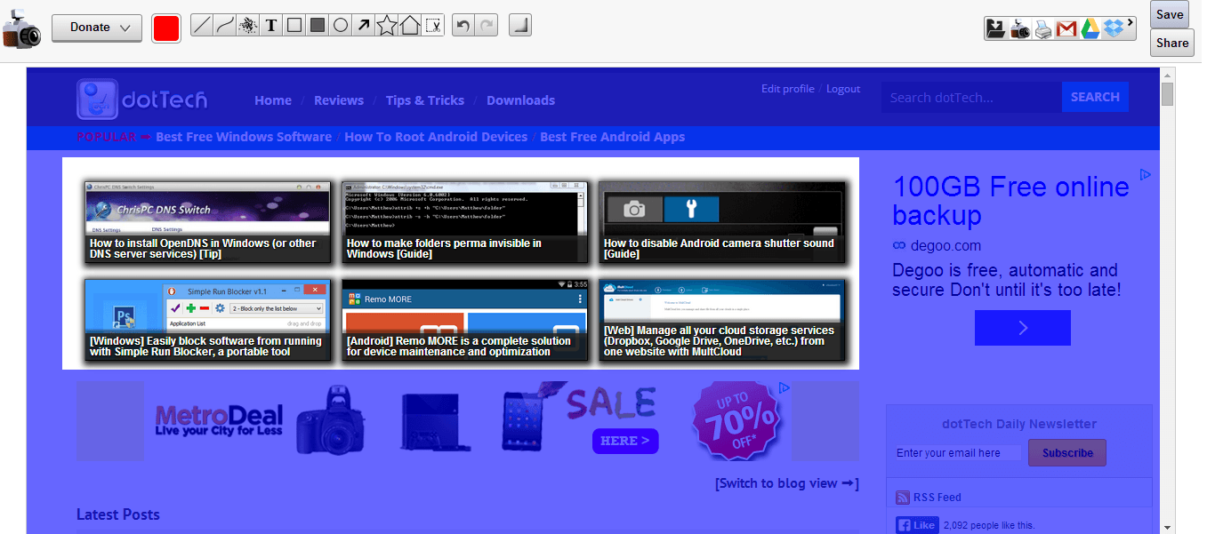Go to the Home nav item

click(273, 100)
